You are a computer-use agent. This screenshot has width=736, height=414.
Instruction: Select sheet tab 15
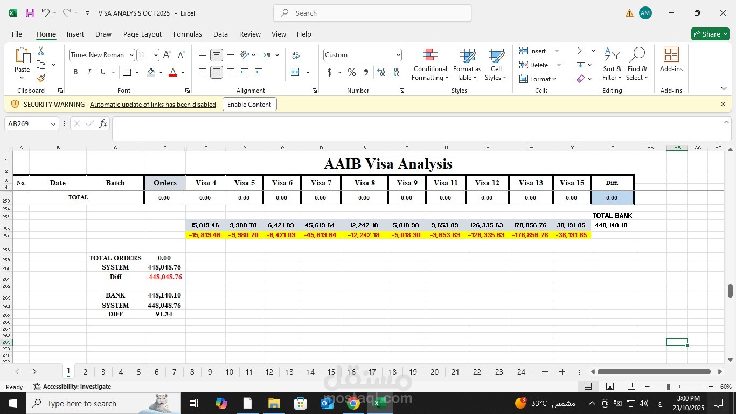(x=331, y=372)
